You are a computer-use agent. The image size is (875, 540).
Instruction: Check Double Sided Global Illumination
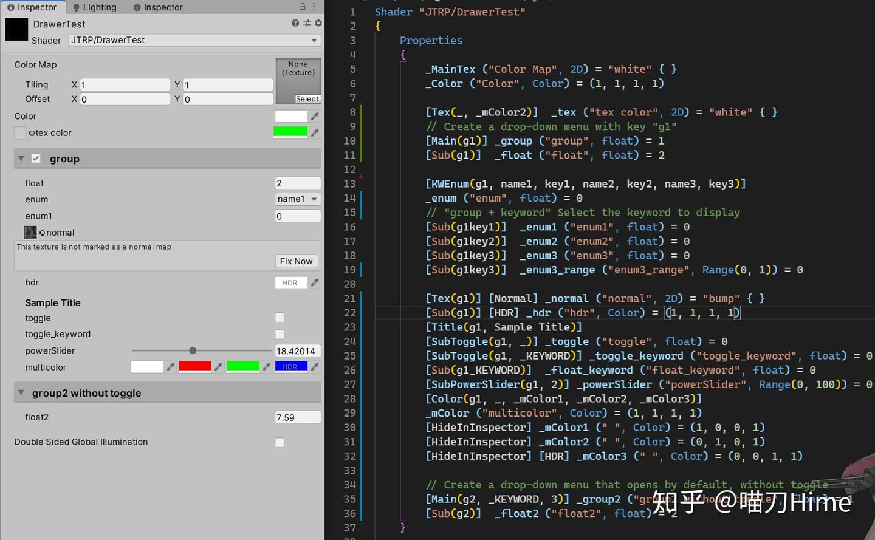(279, 442)
